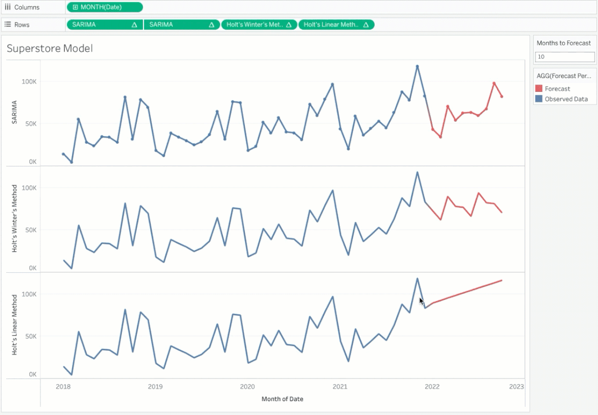Click the highest peak point in the SARIMA chart

(417, 66)
